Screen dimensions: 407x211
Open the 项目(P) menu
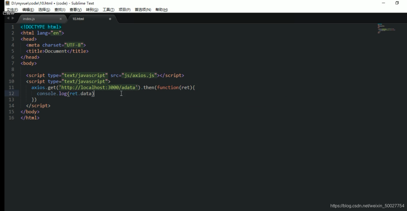point(124,10)
